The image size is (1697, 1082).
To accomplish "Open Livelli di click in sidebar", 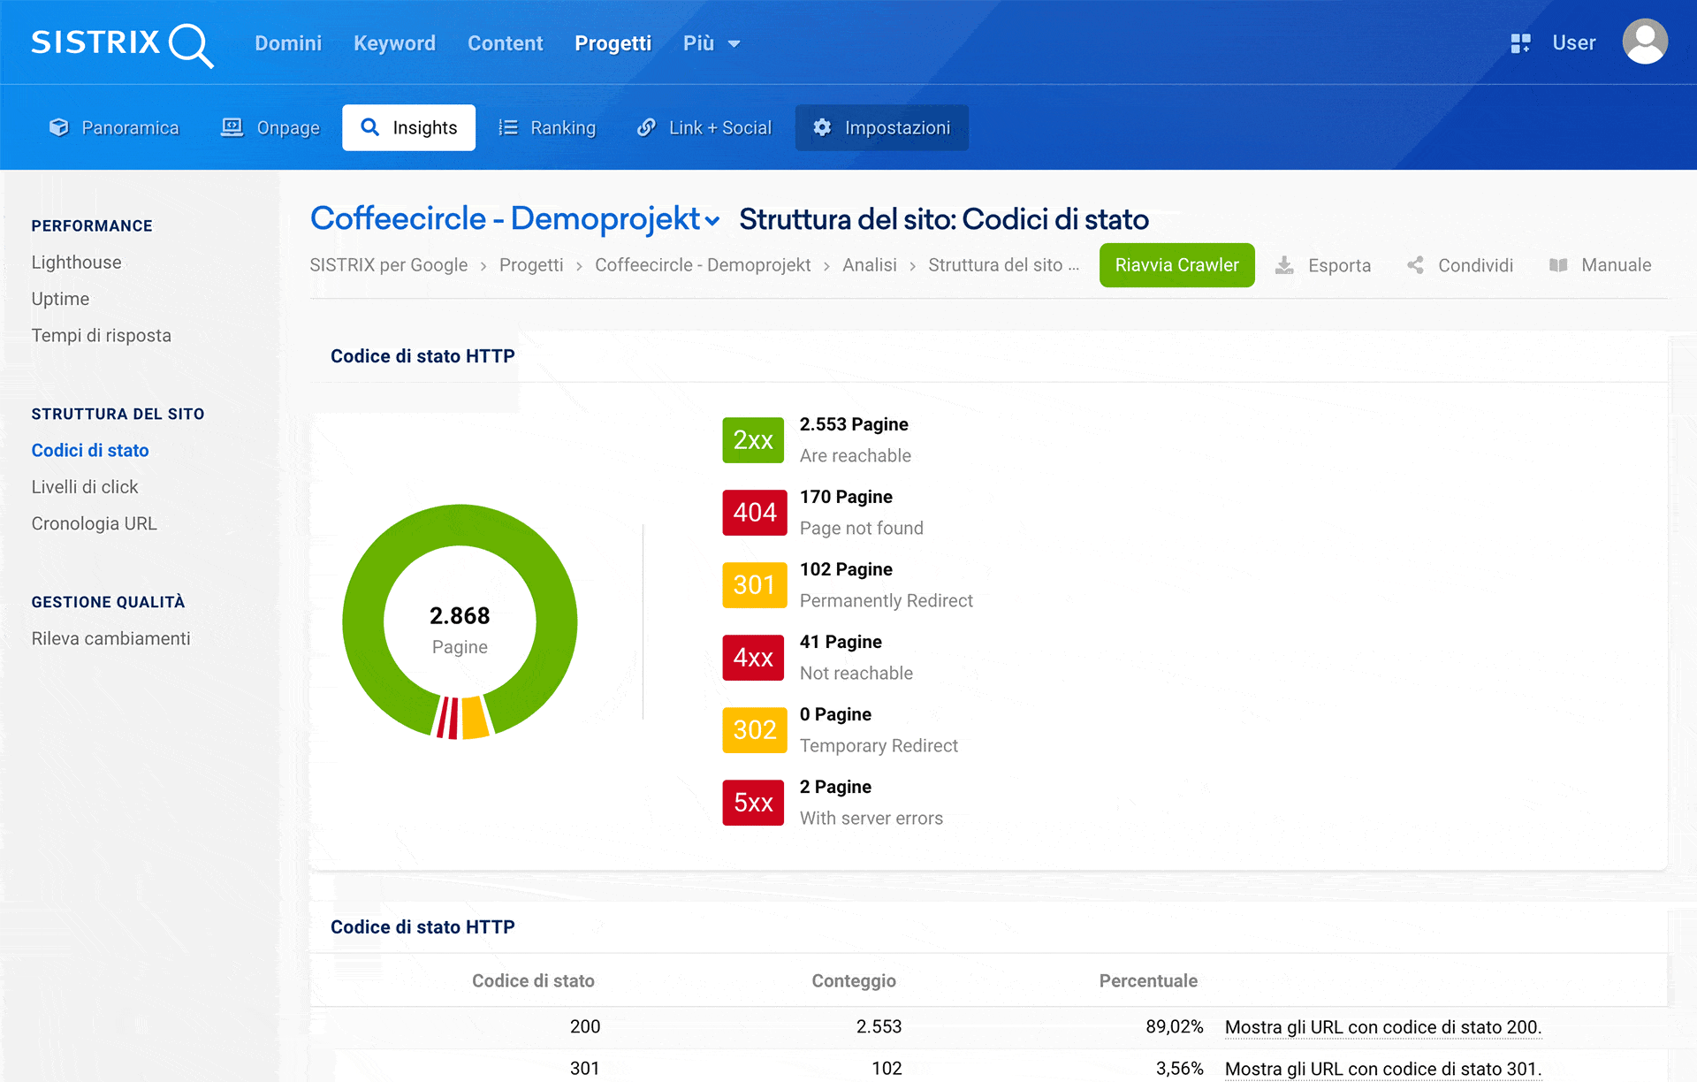I will point(85,487).
